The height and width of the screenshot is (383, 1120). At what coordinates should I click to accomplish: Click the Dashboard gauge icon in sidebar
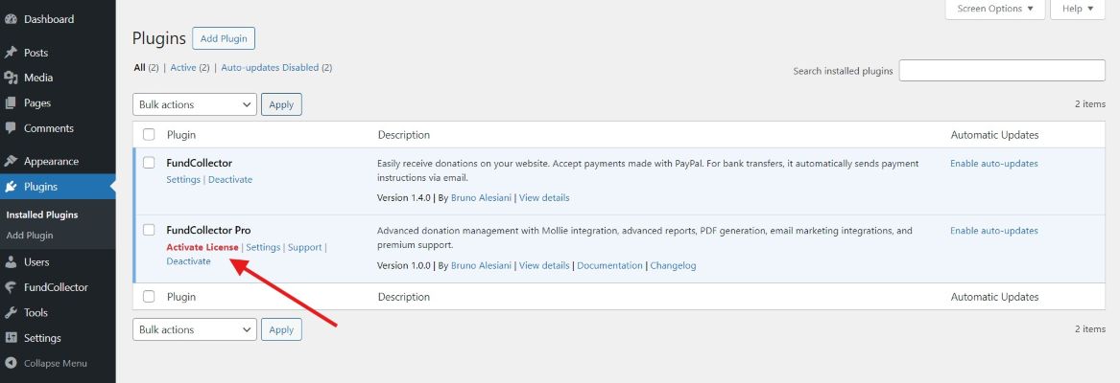click(x=12, y=19)
